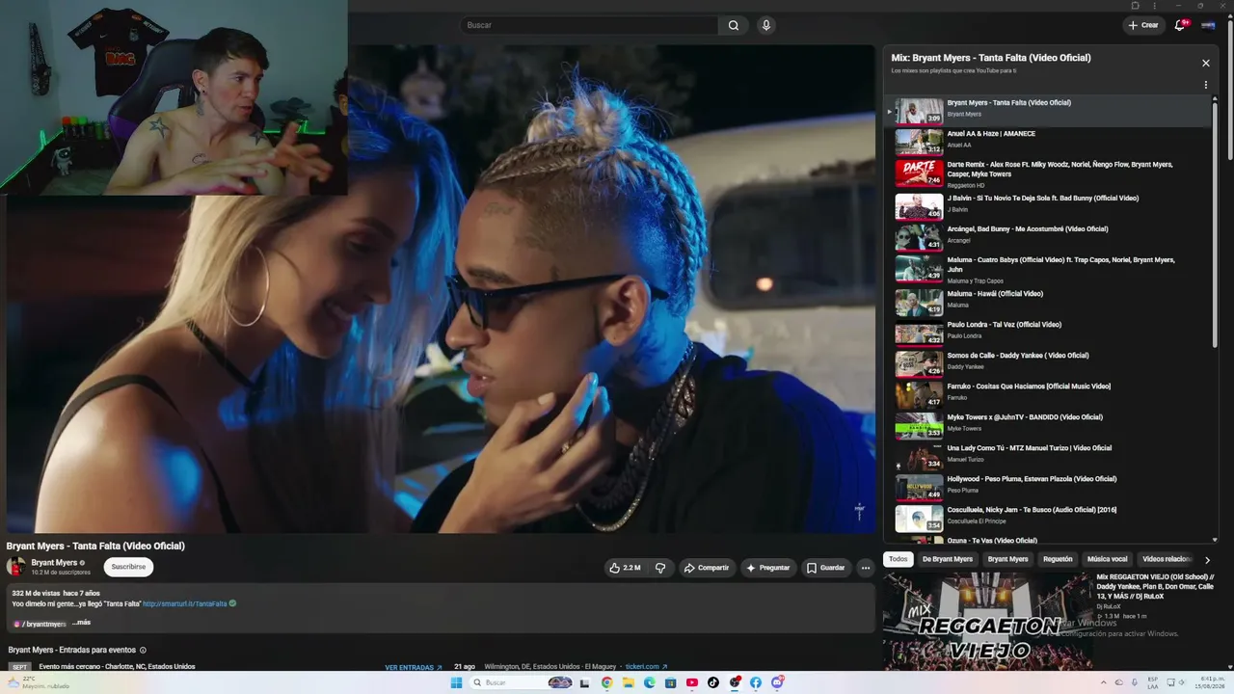Open the tickeri.com link
This screenshot has width=1234, height=694.
click(x=647, y=667)
